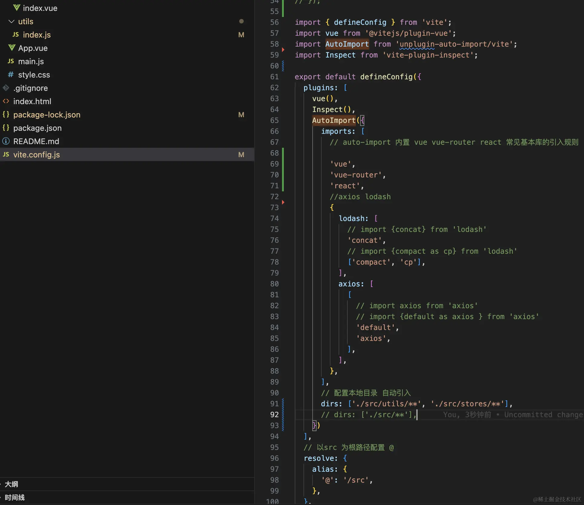Click the braces icon beside package-lock.json
Screen dimensions: 584x505
(6, 114)
